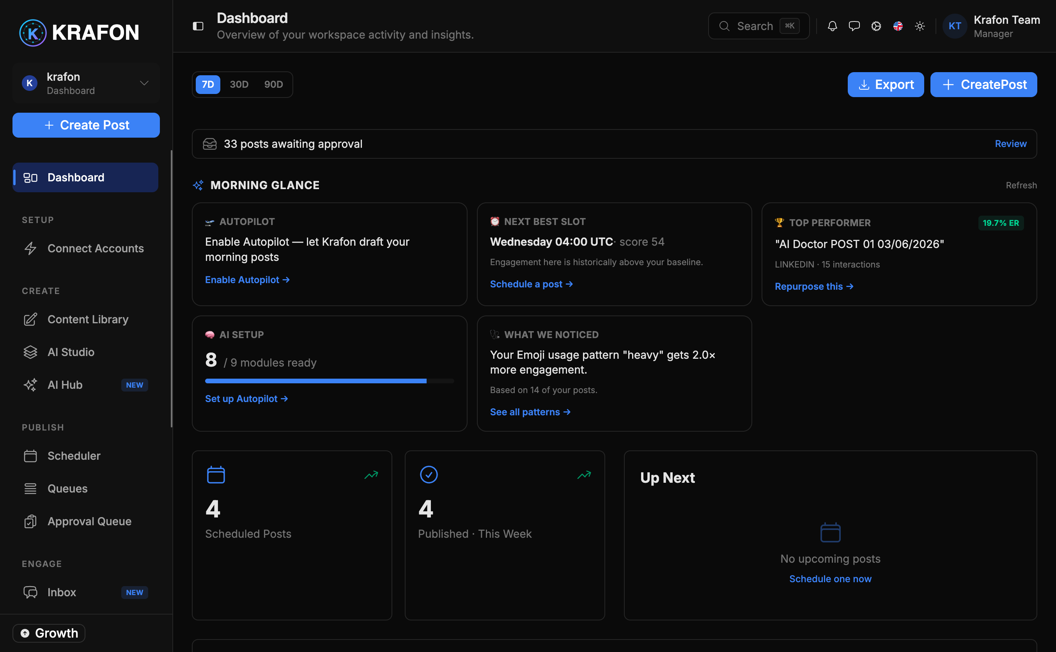1056x652 pixels.
Task: Open AI Hub in sidebar
Action: (x=85, y=385)
